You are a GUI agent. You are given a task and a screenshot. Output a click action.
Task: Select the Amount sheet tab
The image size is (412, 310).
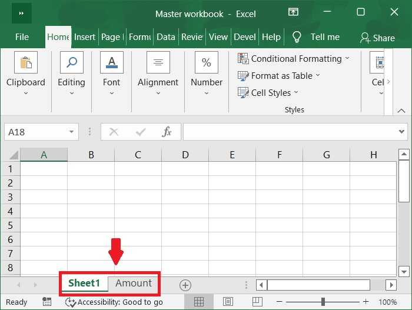tap(134, 283)
